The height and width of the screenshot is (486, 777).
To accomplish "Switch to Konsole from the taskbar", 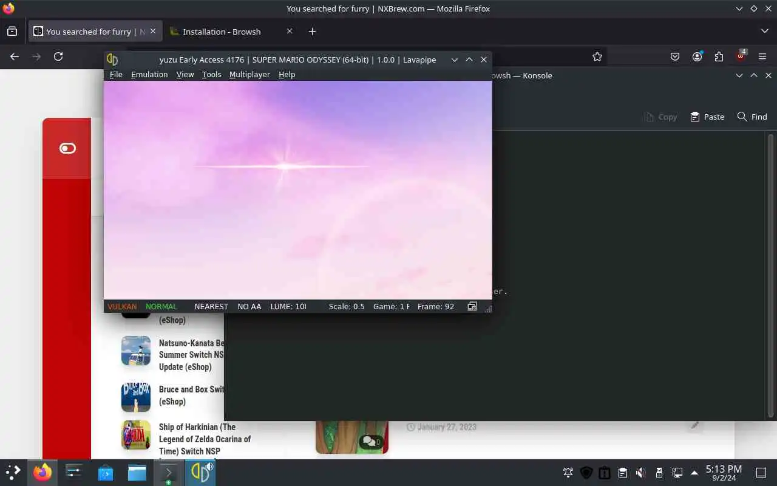I will coord(169,472).
